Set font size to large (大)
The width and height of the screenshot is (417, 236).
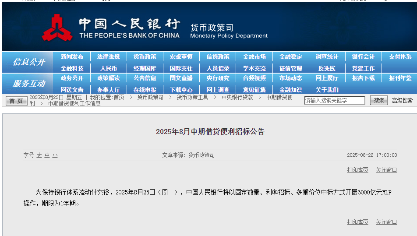[x=39, y=155]
